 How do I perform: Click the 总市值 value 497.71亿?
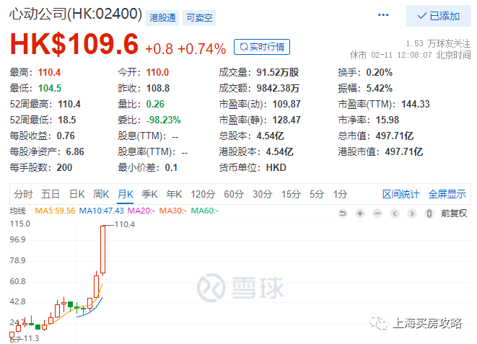[395, 136]
